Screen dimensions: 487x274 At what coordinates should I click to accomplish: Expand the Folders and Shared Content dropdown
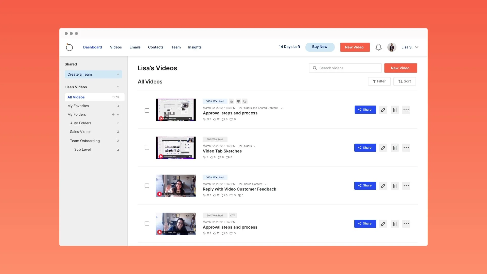pos(282,108)
